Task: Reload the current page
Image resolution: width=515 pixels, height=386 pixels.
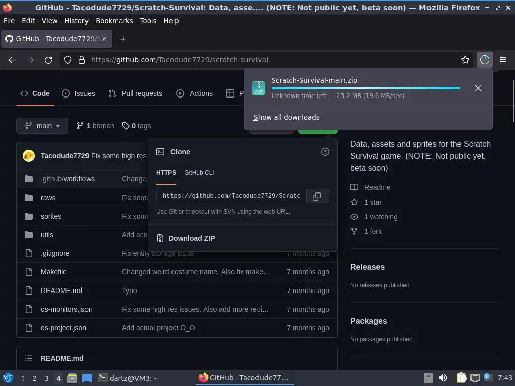Action: coord(48,60)
